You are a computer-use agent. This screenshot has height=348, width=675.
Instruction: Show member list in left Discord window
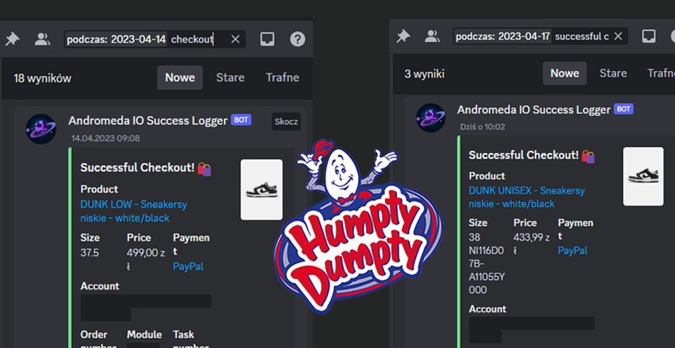[x=42, y=39]
